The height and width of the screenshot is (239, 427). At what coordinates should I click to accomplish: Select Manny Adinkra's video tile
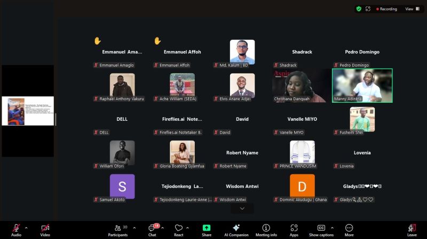pyautogui.click(x=362, y=86)
